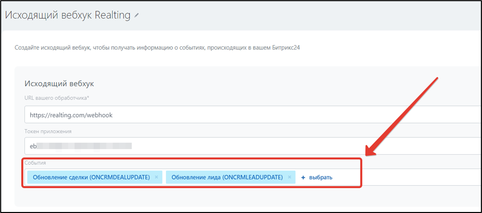Remove the Обновление сделки event tag
Screen dimensions: 482x213
[156, 177]
